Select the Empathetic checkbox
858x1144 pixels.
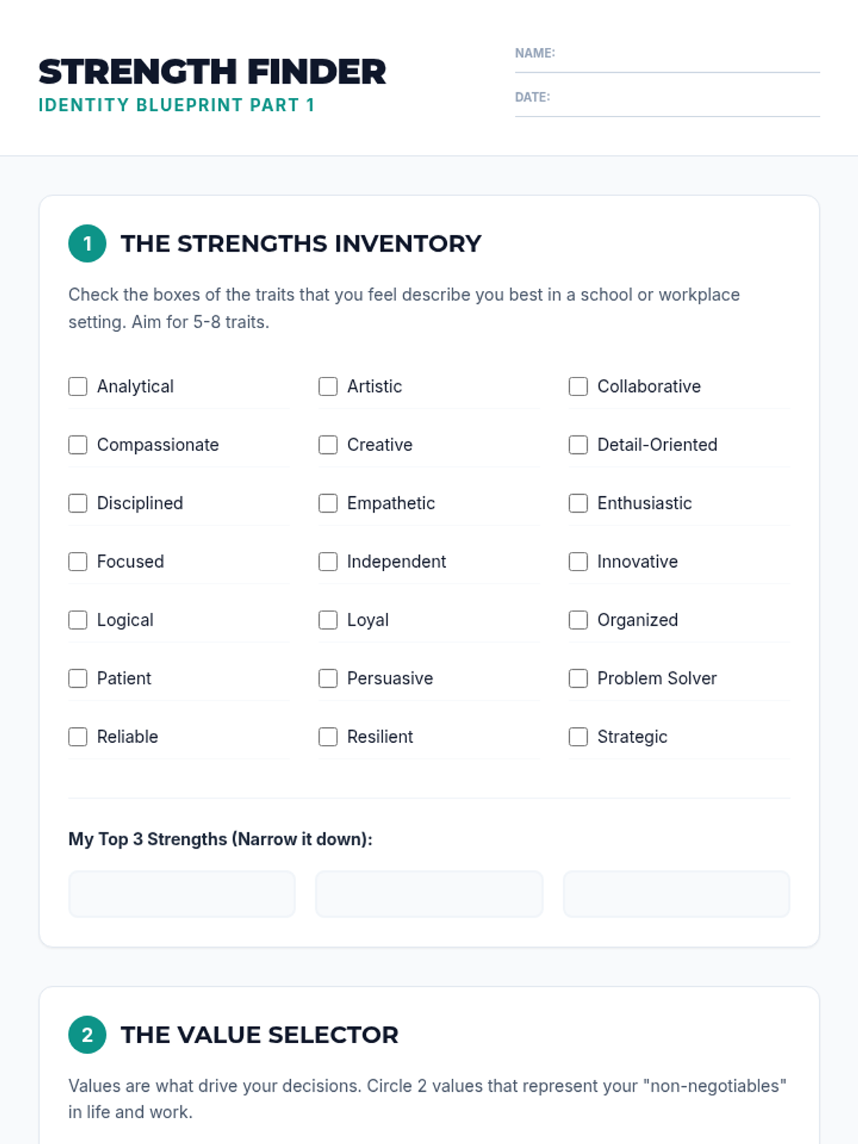[328, 503]
